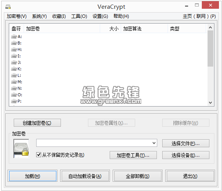The width and height of the screenshot is (222, 191).
Task: Click the 选择文件(F)... button
Action: click(x=185, y=143)
